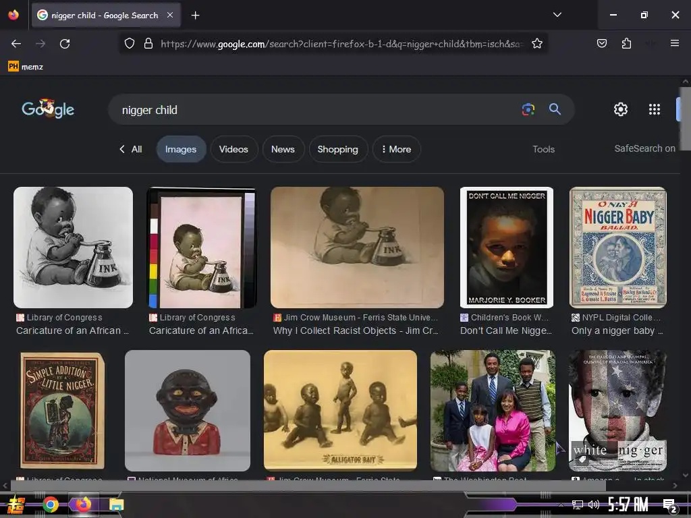Focus the URL address bar
This screenshot has height=518, width=691.
[341, 44]
